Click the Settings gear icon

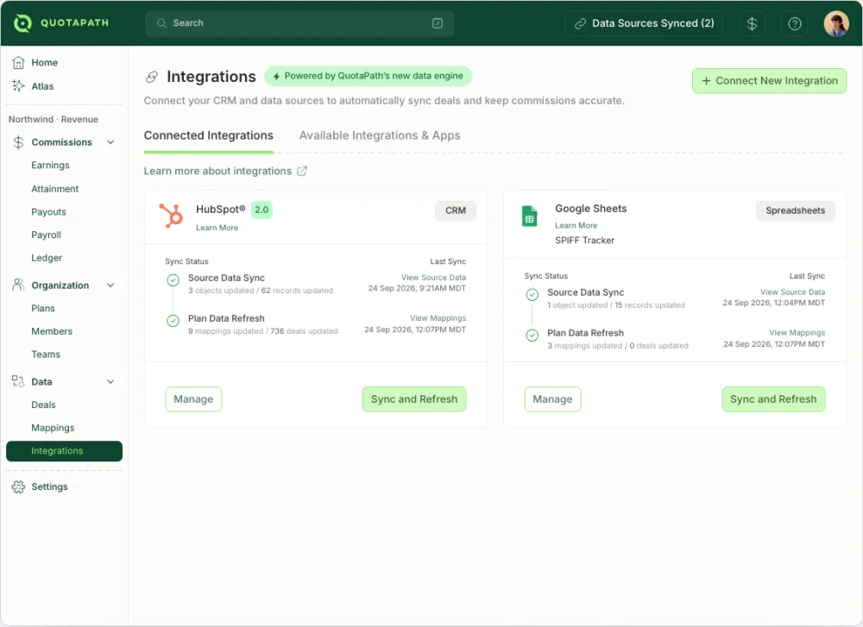19,486
